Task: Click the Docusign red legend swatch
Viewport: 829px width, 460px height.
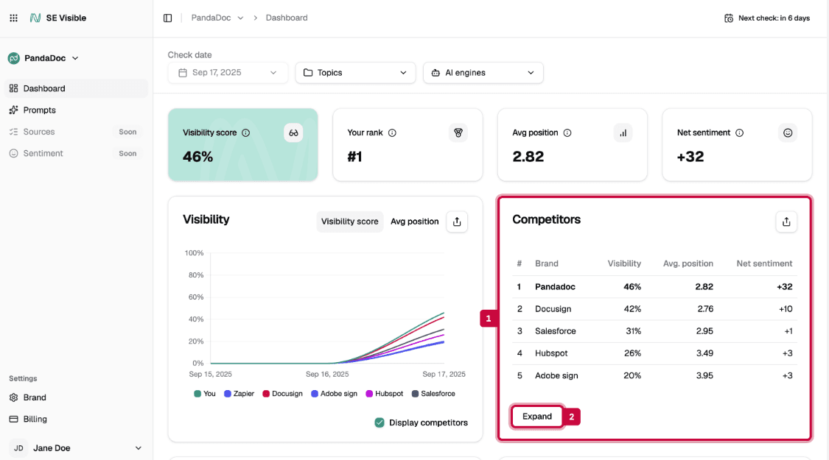Action: (x=266, y=394)
